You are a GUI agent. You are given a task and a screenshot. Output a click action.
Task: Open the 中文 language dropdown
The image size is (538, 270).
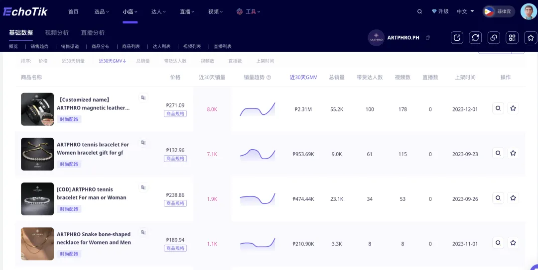tap(465, 11)
